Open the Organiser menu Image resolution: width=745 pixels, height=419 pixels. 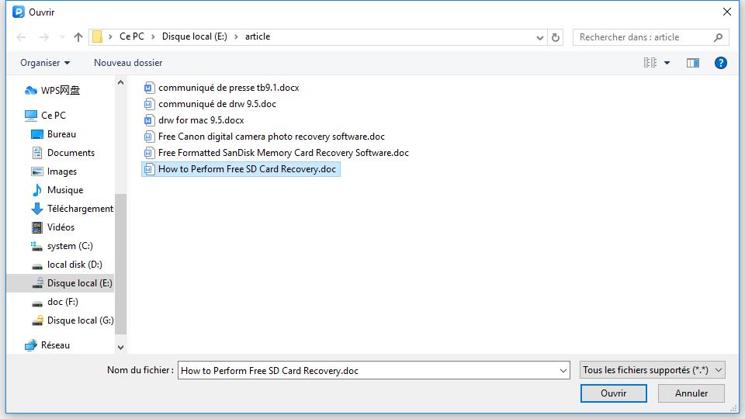[x=45, y=63]
